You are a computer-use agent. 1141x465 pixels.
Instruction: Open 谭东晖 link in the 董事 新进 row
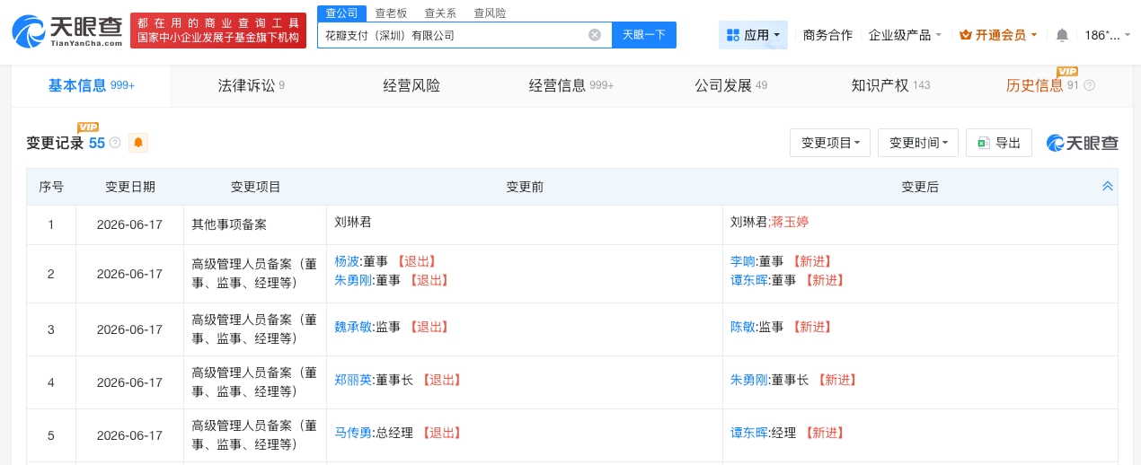tap(749, 280)
